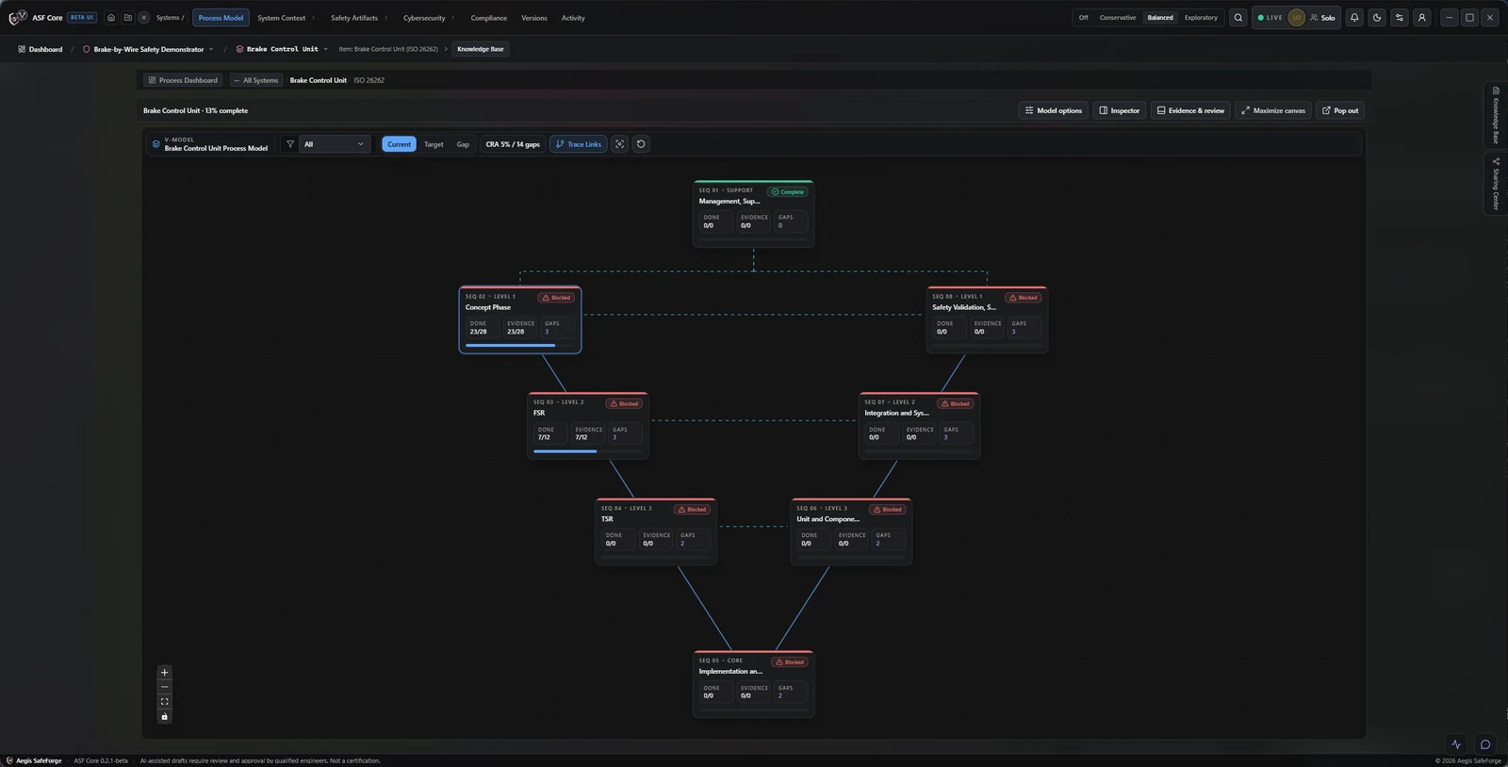
Task: Open the search magnifier icon
Action: click(1238, 18)
